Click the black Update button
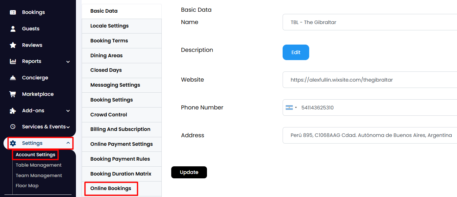This screenshot has height=197, width=457. click(x=189, y=172)
